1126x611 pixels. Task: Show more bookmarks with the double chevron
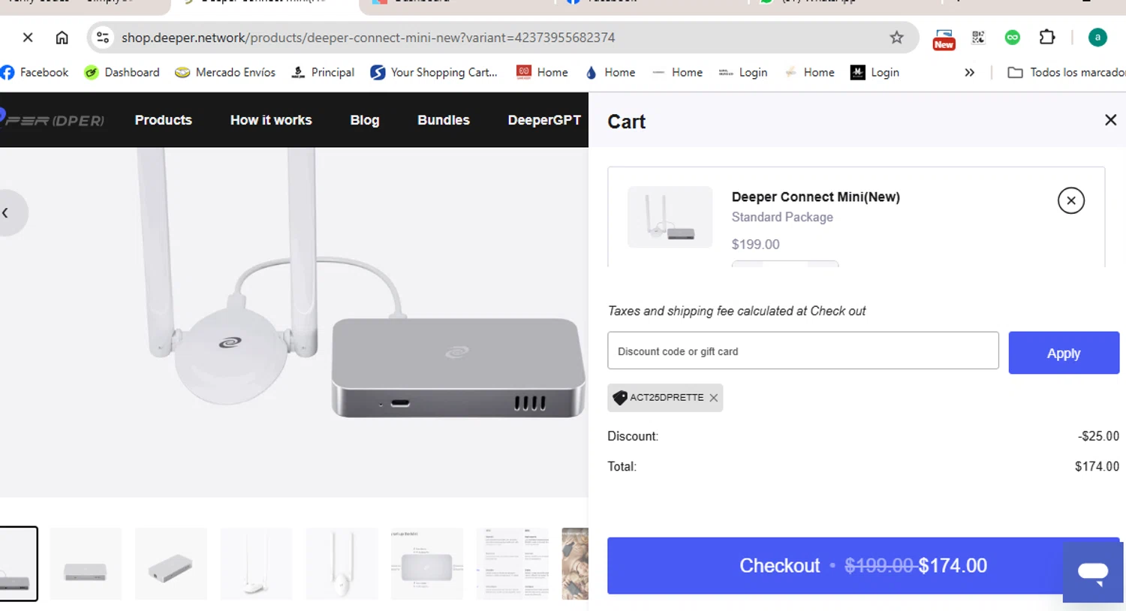(x=969, y=73)
